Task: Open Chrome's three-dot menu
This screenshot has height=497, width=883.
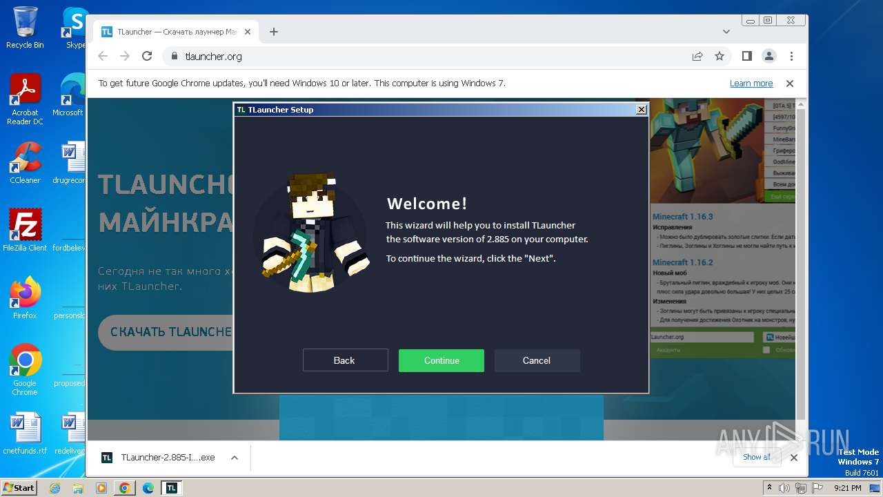Action: pos(791,56)
